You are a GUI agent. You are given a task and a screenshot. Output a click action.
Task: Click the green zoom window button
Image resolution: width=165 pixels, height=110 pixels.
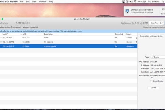(x=3, y=19)
